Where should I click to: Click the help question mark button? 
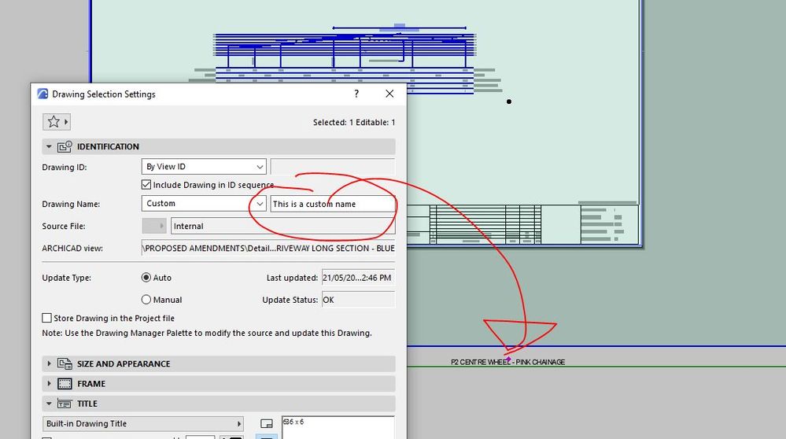(356, 94)
